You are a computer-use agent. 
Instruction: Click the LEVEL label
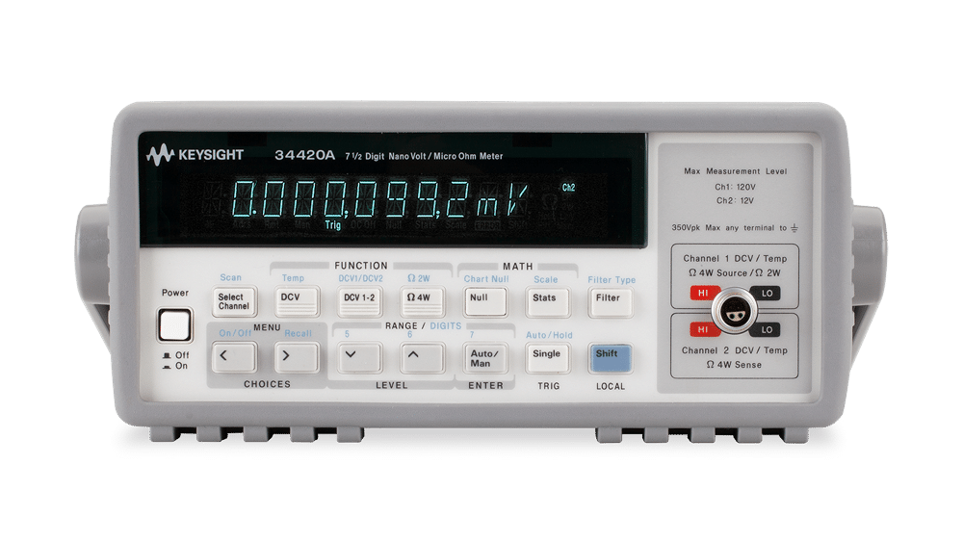click(x=392, y=385)
